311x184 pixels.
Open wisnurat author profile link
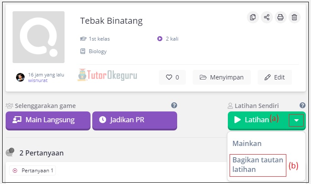coord(38,80)
